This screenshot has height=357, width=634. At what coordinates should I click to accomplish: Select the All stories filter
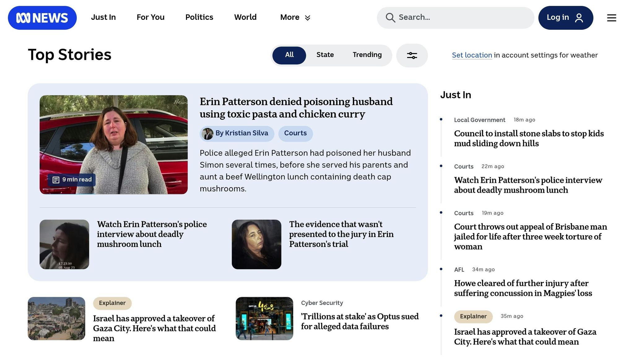click(x=289, y=55)
